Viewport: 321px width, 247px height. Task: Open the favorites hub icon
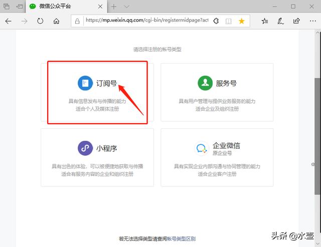(x=264, y=21)
